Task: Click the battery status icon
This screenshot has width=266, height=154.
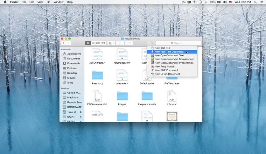Action: click(219, 2)
